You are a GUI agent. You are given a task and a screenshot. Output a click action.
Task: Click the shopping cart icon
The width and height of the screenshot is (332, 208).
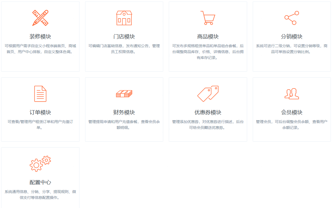pos(208,18)
